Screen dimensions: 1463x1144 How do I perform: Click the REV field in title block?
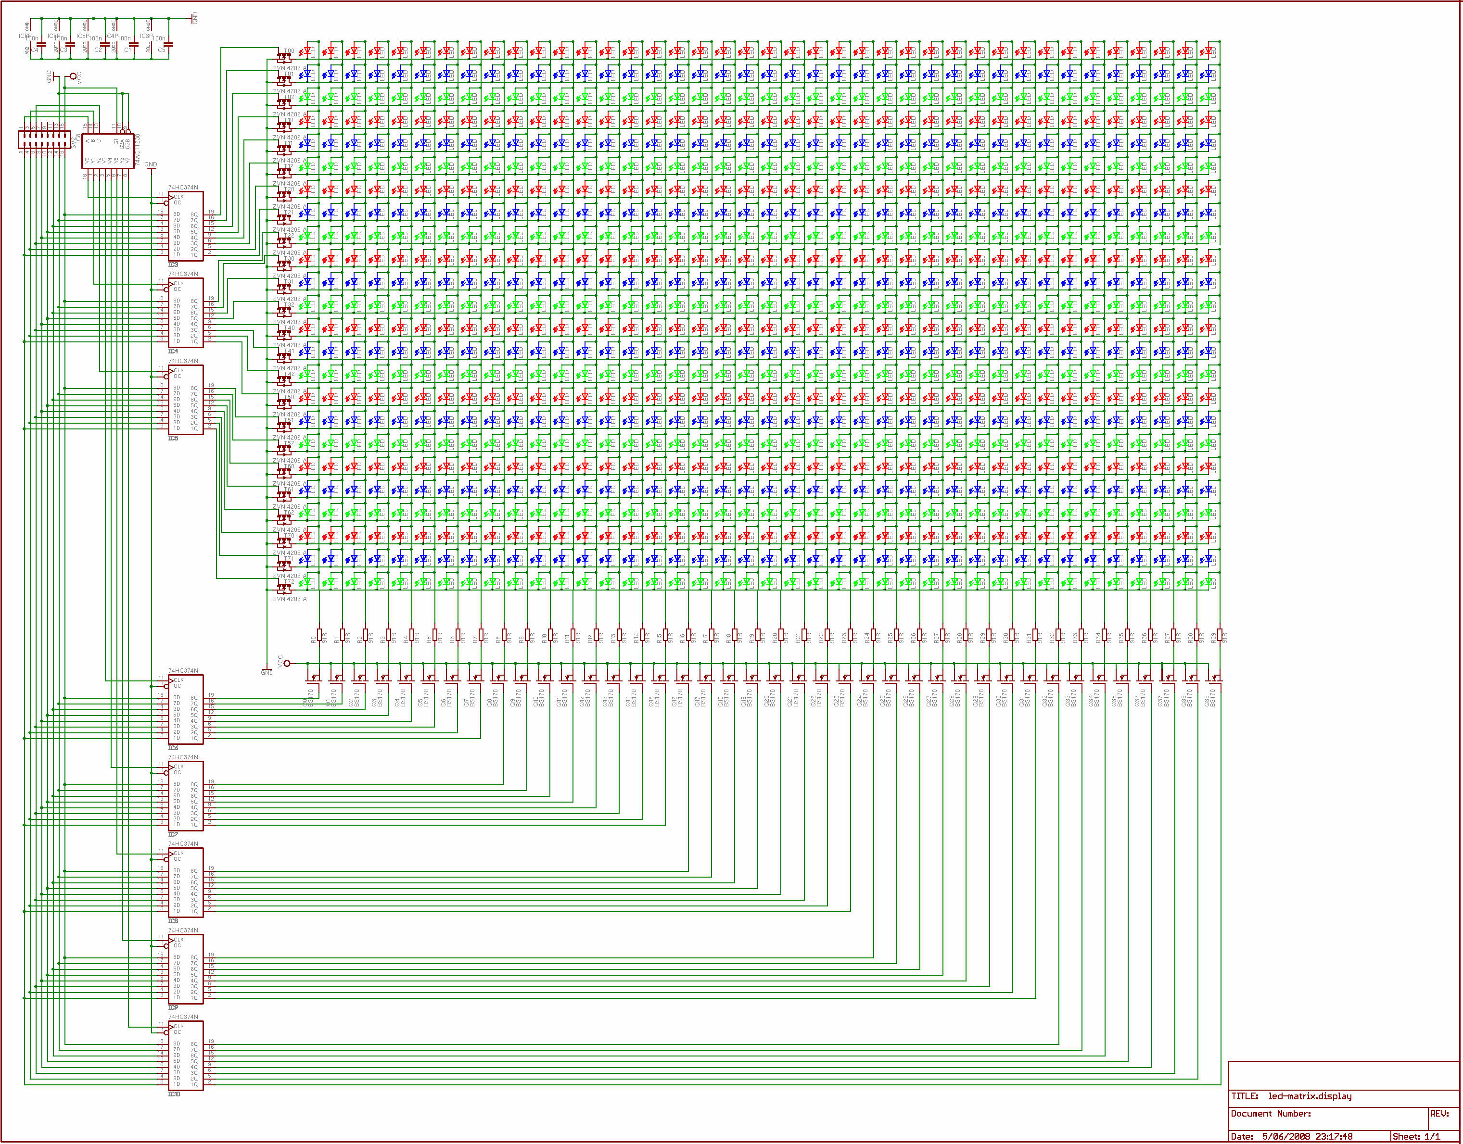1439,1114
